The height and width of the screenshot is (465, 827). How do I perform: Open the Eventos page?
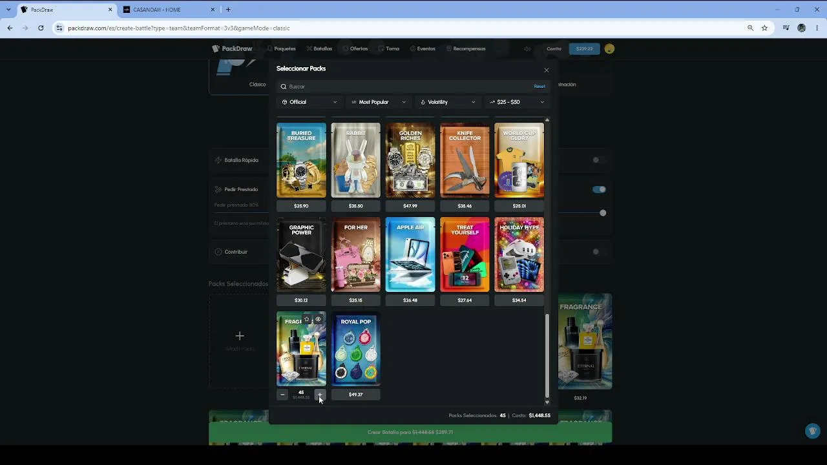[x=423, y=48]
